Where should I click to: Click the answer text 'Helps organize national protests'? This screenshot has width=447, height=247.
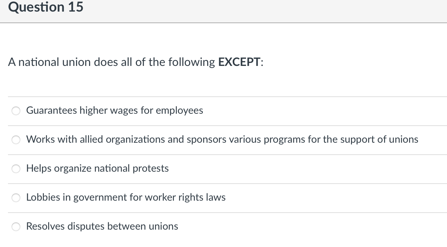coord(97,168)
